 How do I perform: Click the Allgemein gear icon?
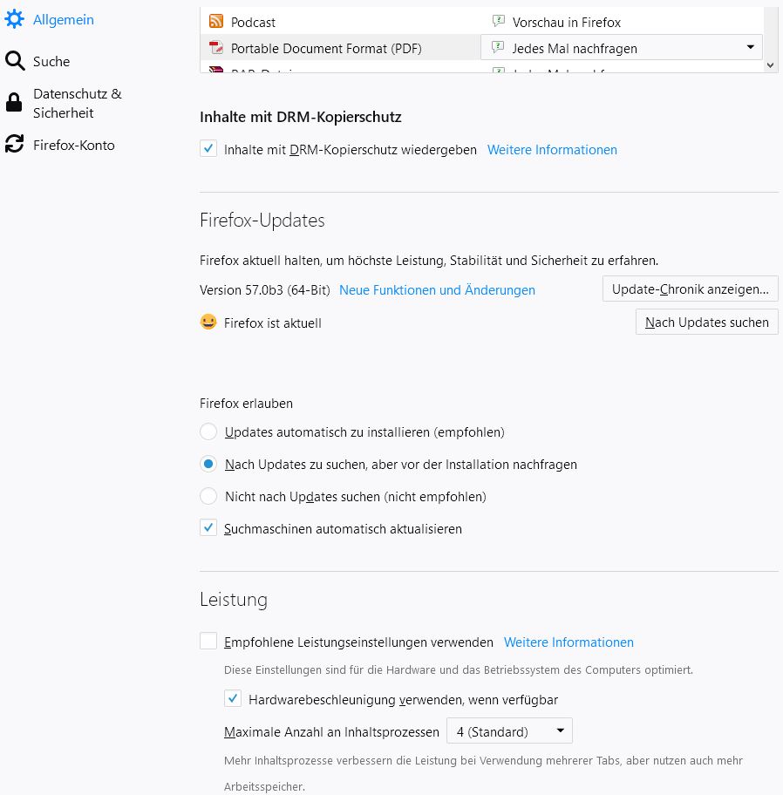14,19
